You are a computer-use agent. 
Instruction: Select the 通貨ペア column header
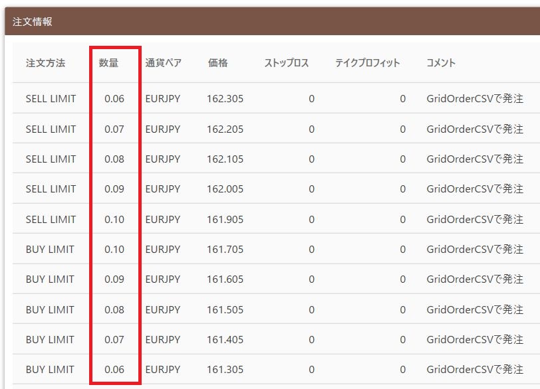pos(163,63)
